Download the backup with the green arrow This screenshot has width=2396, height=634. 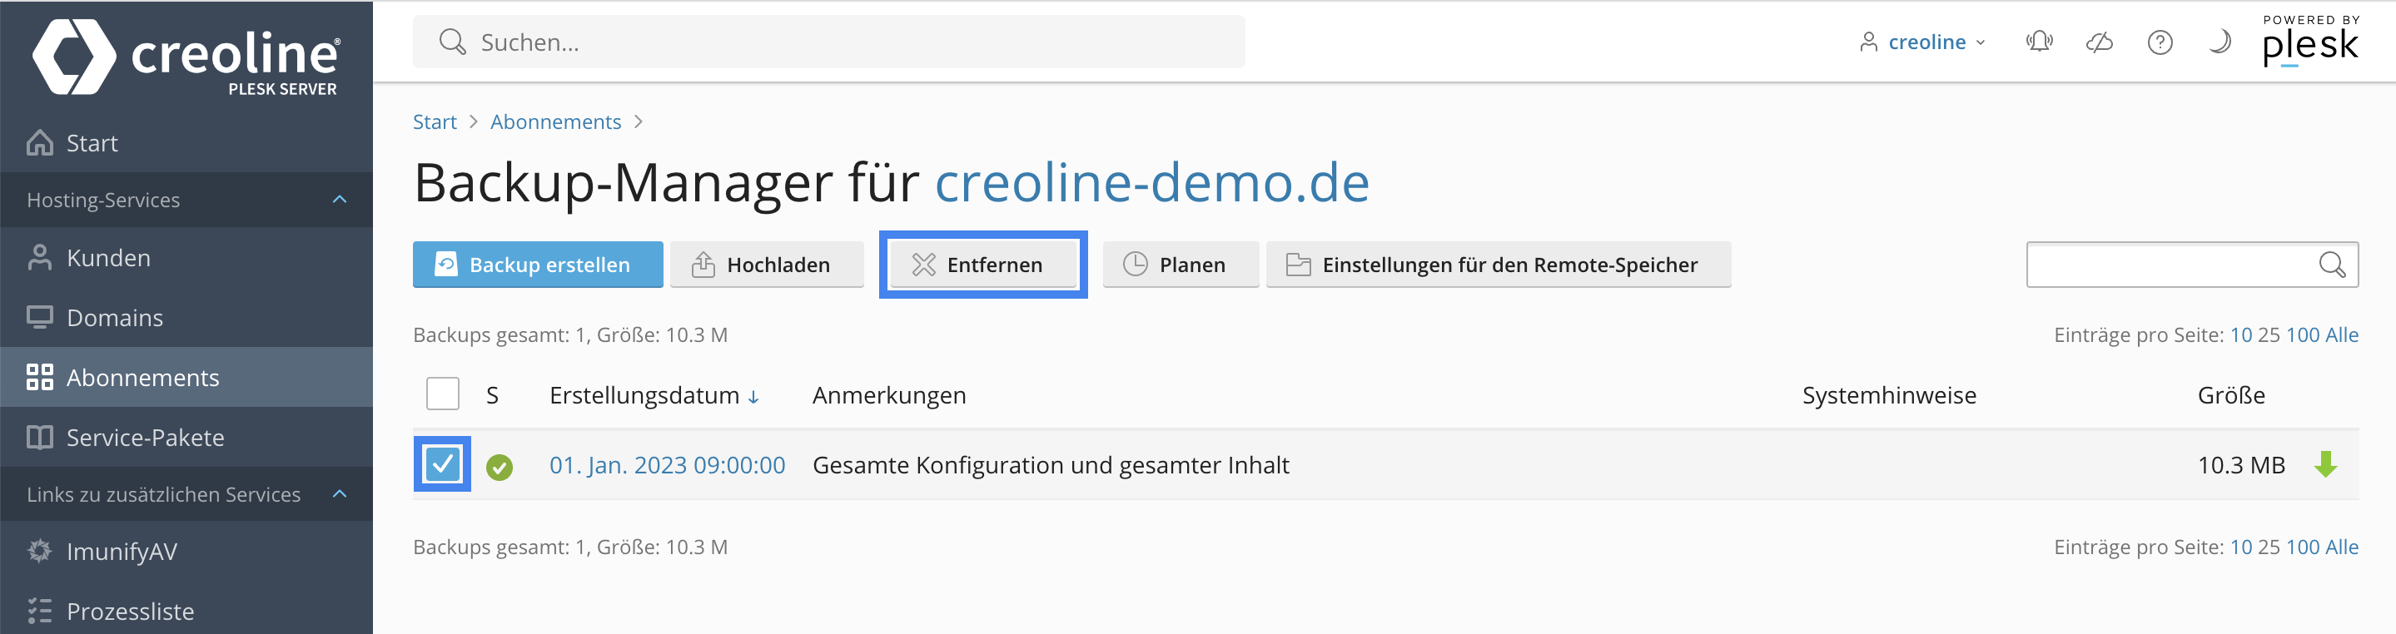click(2325, 464)
